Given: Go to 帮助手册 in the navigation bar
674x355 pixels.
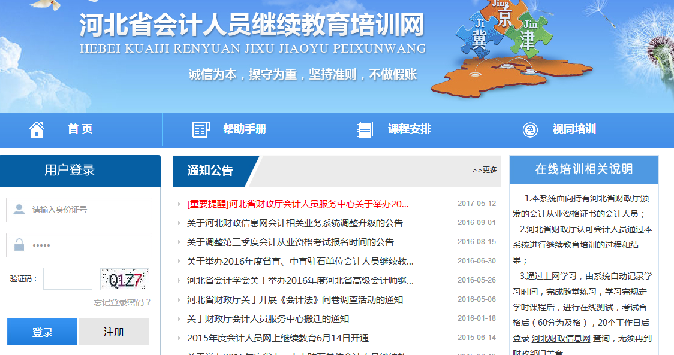Looking at the screenshot, I should point(245,129).
